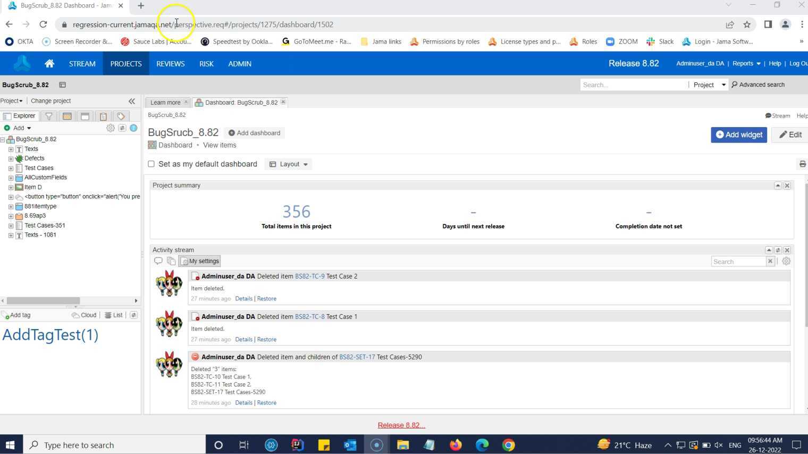Open the release clipboard icon in Explorer toolbar
Viewport: 808px width, 454px height.
pos(103,116)
